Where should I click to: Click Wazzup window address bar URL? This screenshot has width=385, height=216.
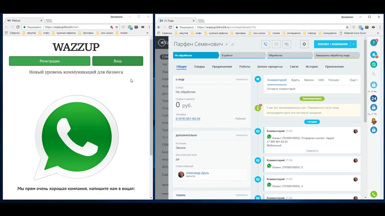coord(62,27)
